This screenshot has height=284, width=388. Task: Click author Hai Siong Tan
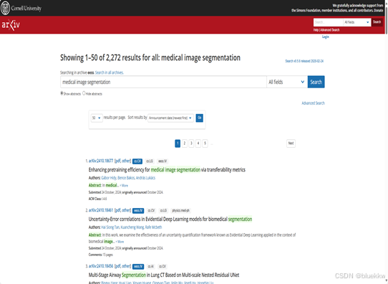point(110,227)
